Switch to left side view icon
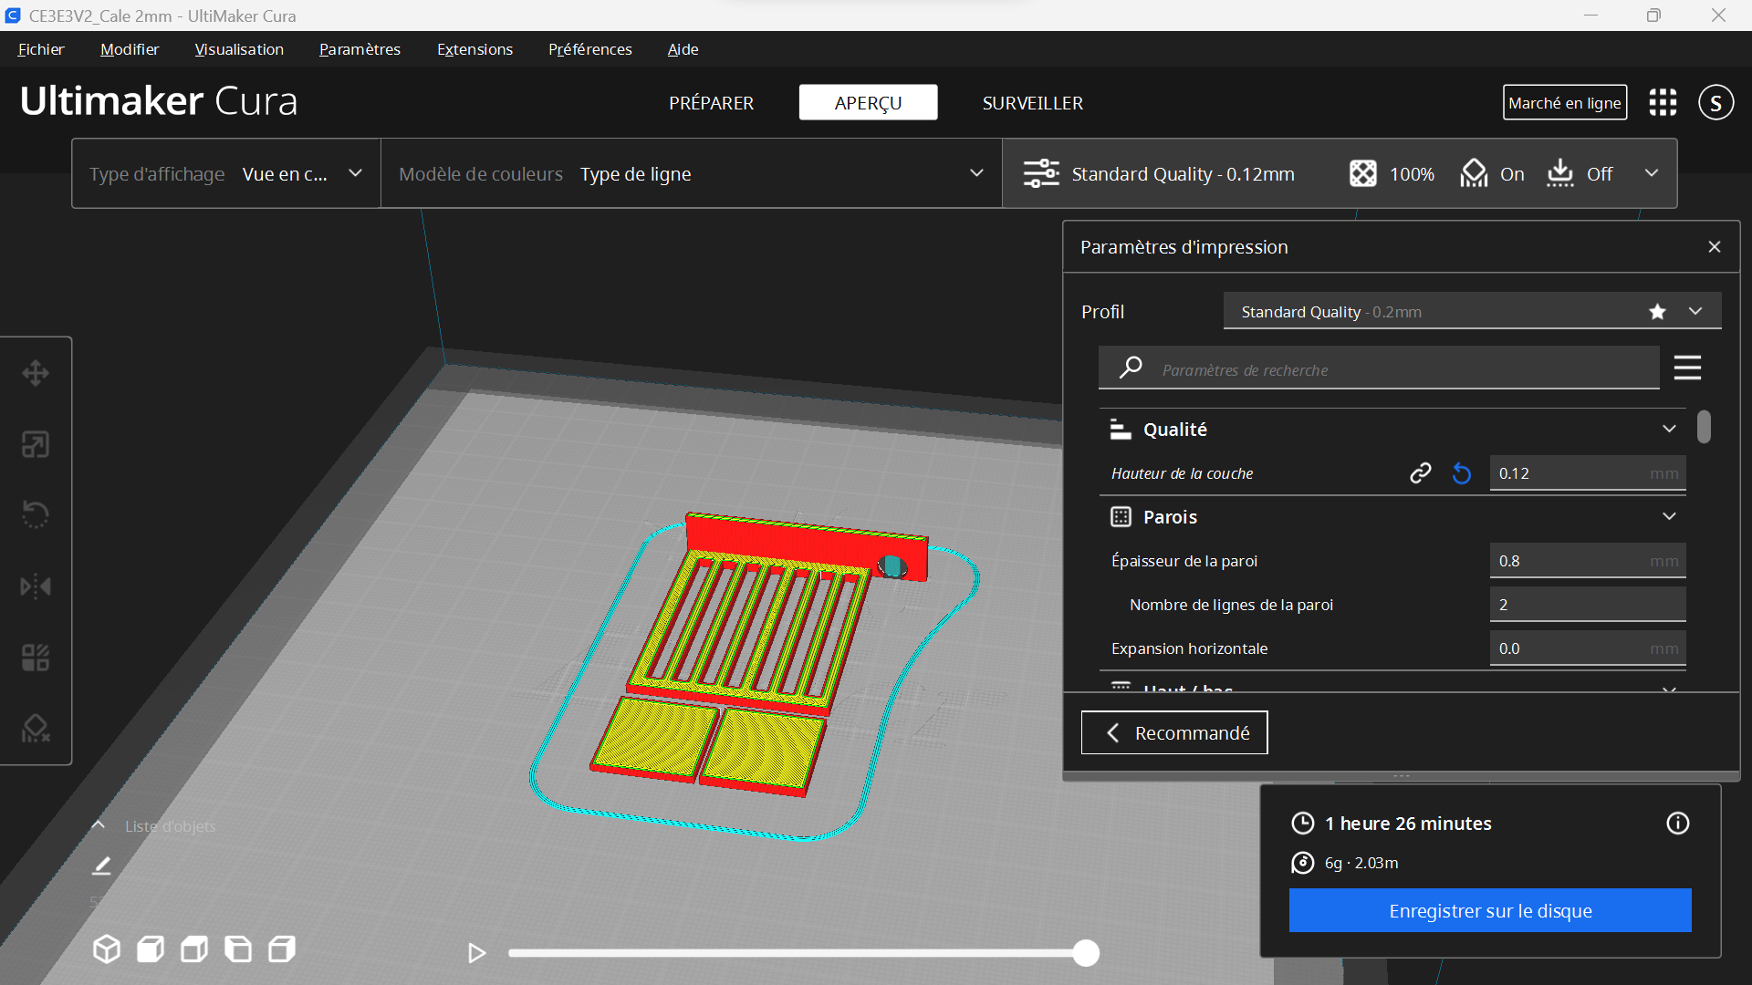Viewport: 1752px width, 985px height. 238,949
